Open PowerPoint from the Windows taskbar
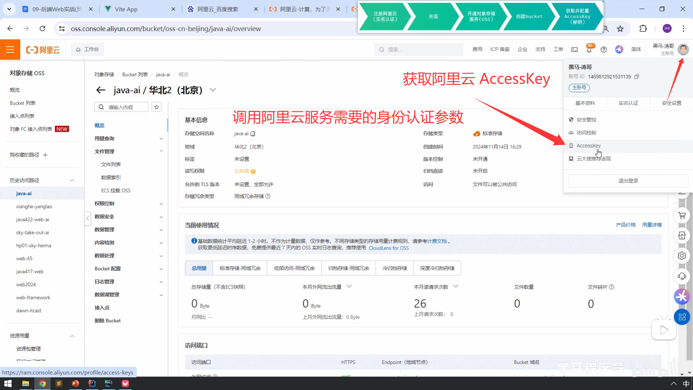Image resolution: width=693 pixels, height=390 pixels. 75,383
